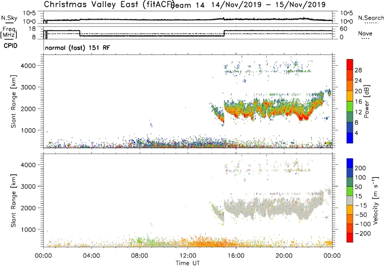Click the '20:00' time tick label
The height and width of the screenshot is (266, 384).
284,256
